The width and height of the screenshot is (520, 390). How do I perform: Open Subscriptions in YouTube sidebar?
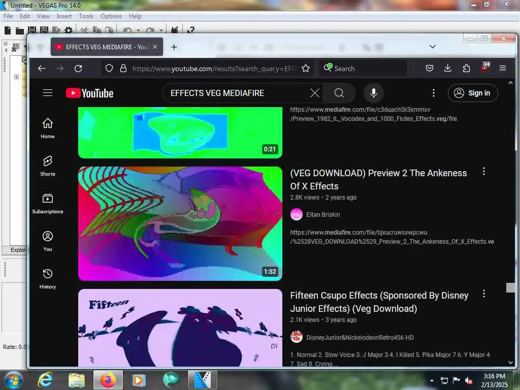(48, 204)
